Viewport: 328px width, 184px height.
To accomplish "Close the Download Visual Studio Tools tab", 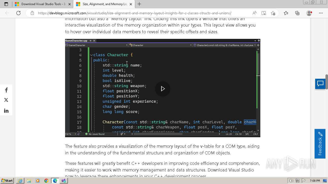I will (x=69, y=4).
